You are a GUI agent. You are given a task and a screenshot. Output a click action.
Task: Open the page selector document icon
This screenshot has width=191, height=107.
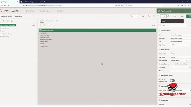click(131, 16)
